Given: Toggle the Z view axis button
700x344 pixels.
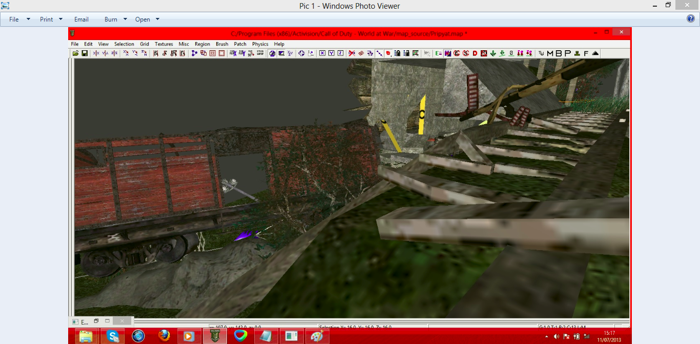Looking at the screenshot, I should tap(340, 53).
